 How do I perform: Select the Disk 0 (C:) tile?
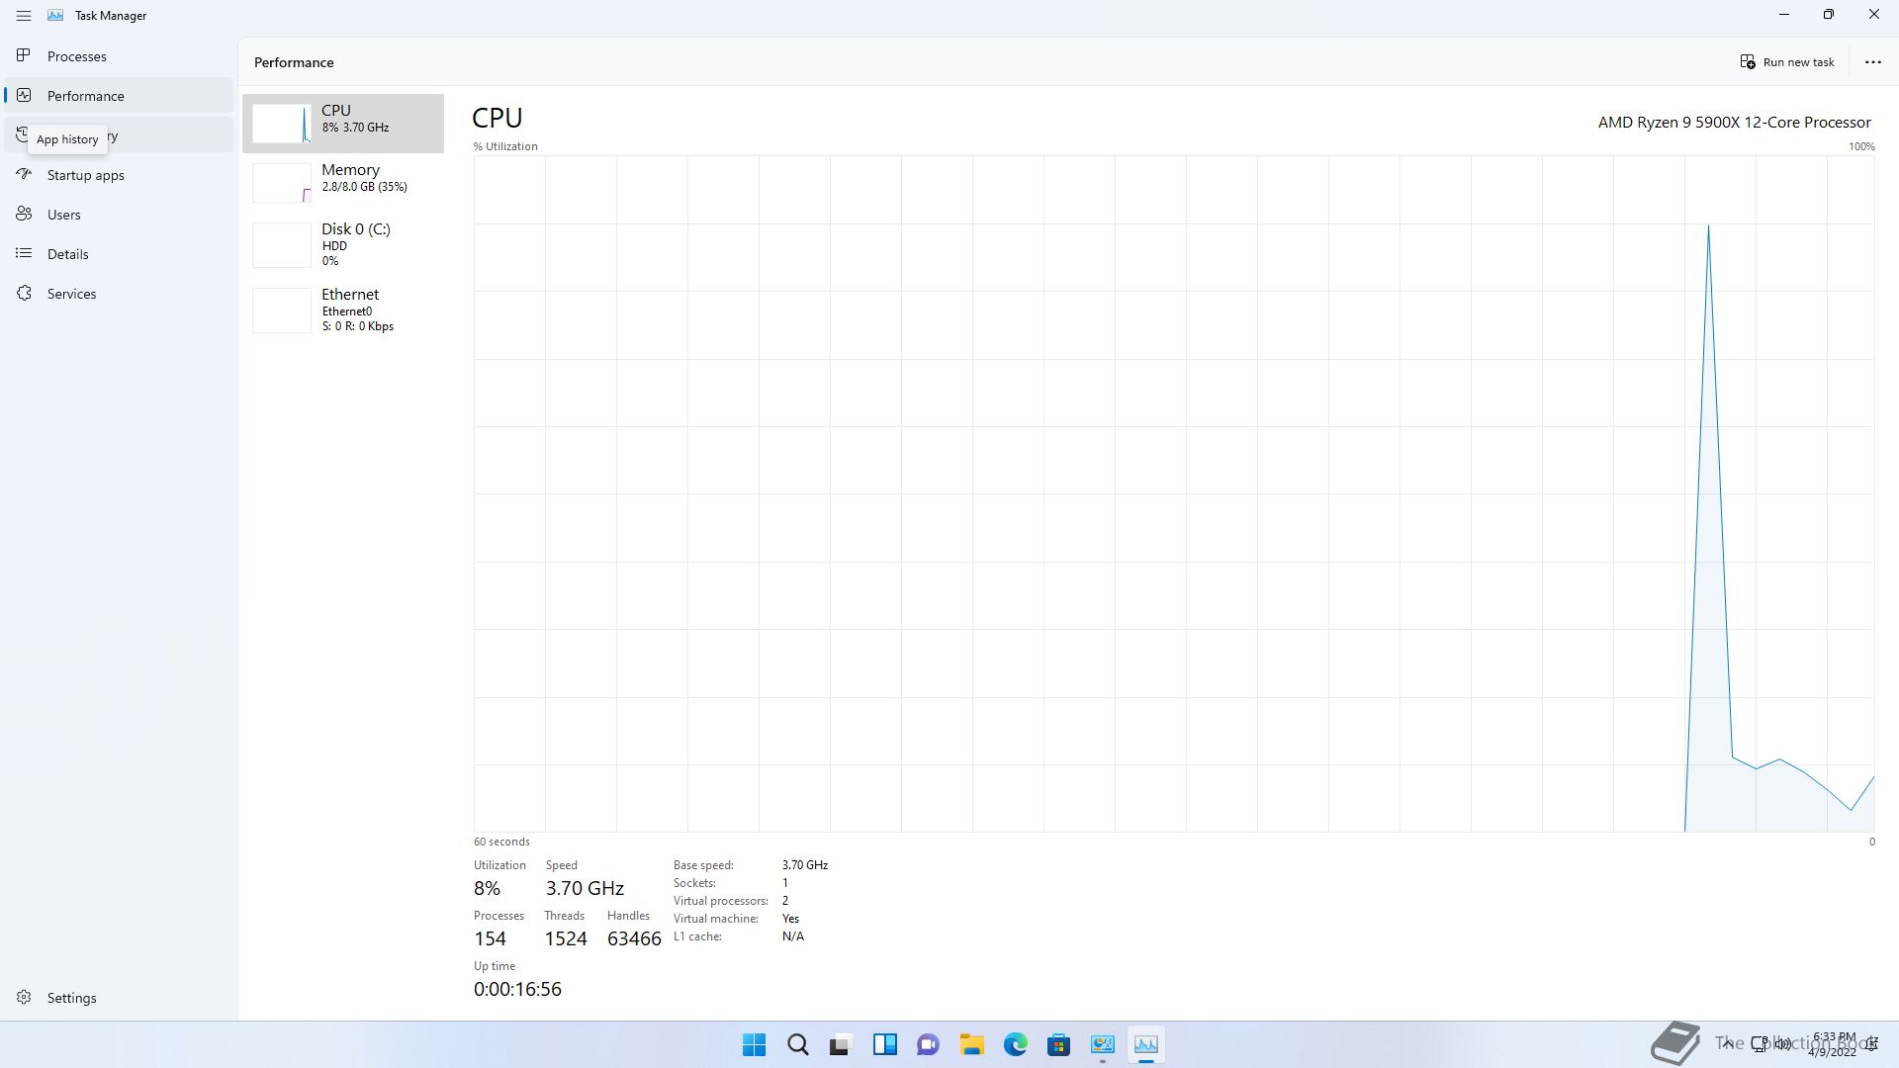click(343, 244)
